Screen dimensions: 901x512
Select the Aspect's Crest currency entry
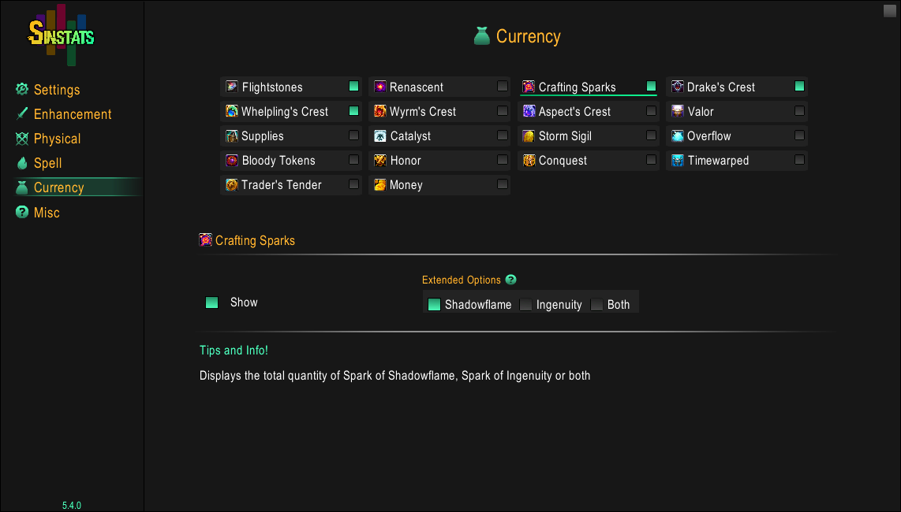pos(574,112)
